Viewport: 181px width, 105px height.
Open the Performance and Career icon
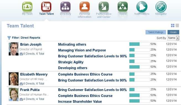coord(104,7)
